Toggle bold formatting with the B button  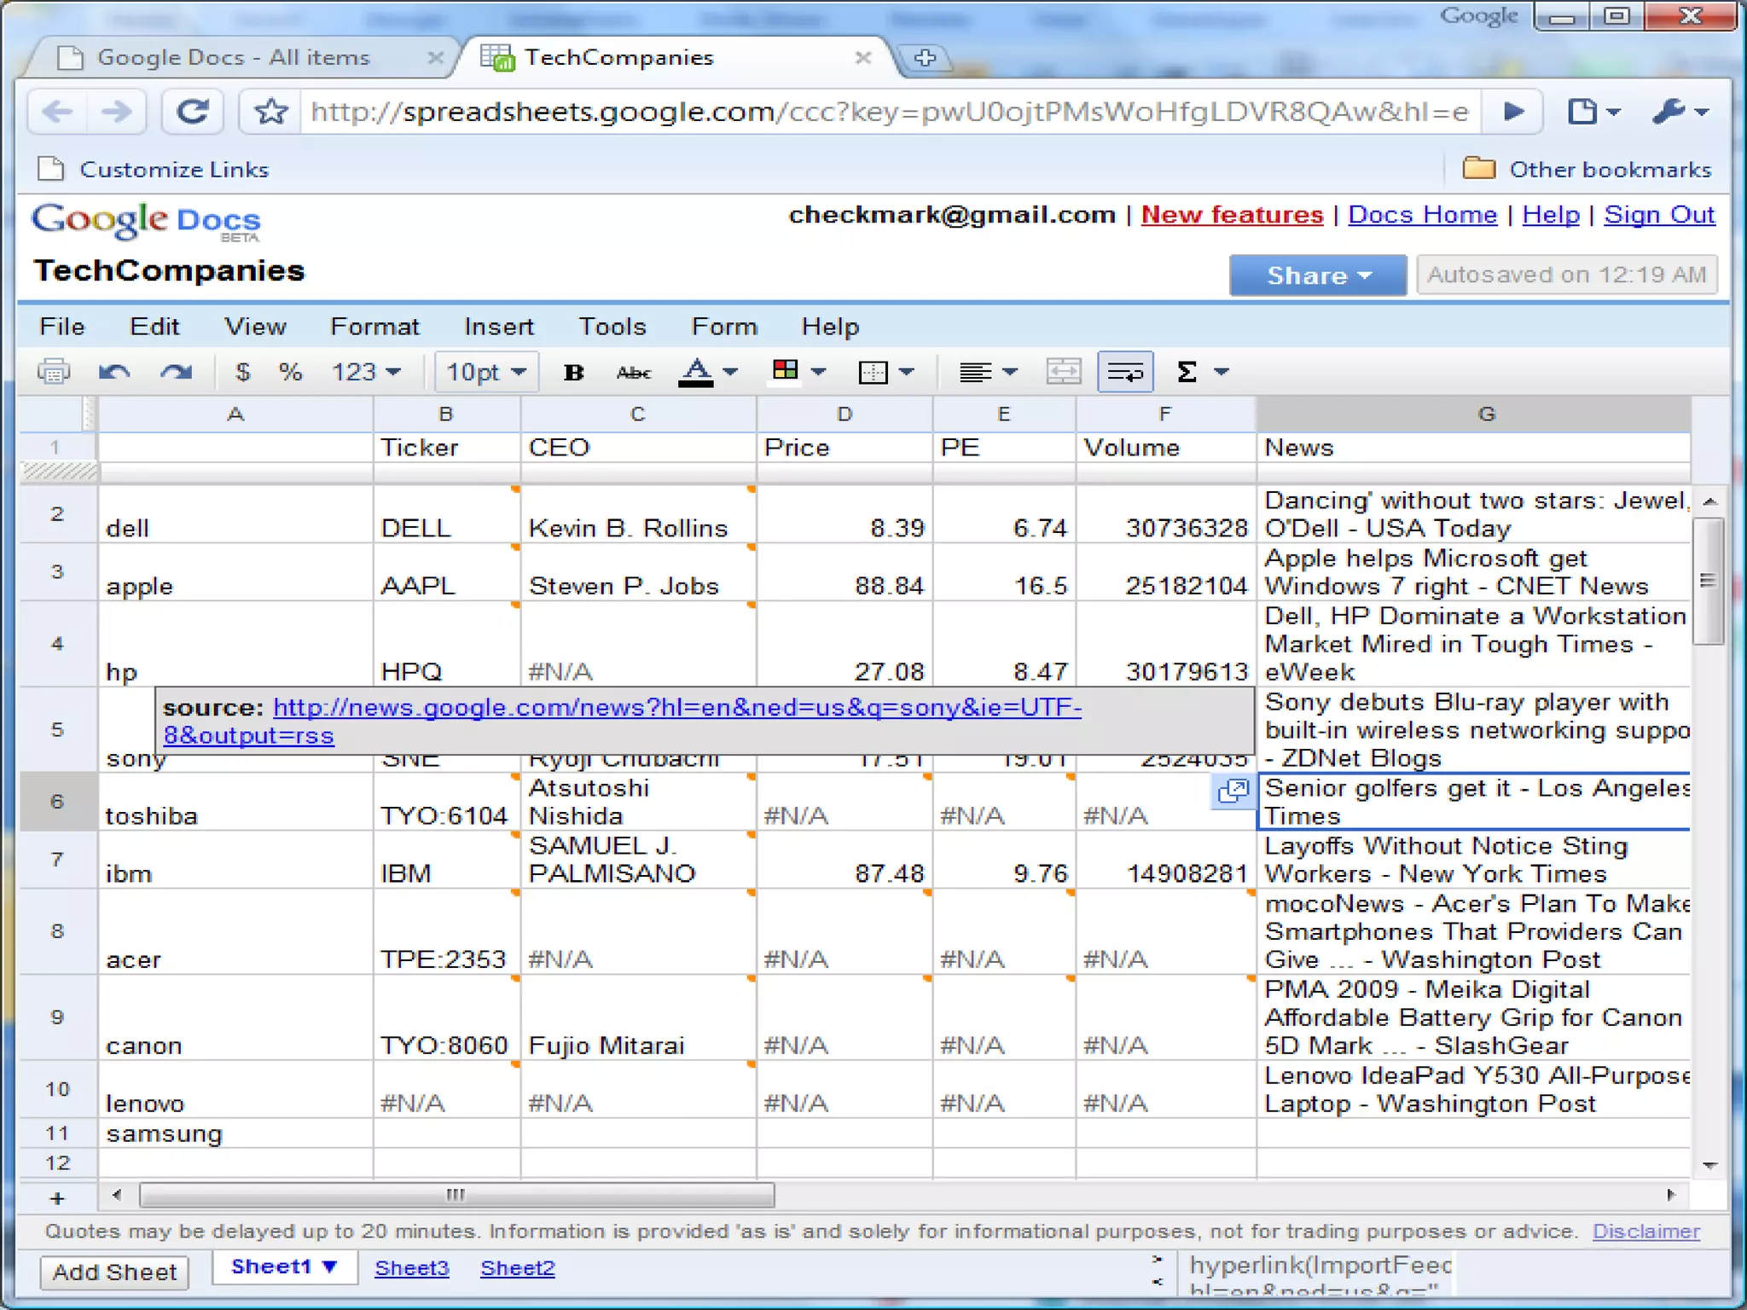click(574, 372)
